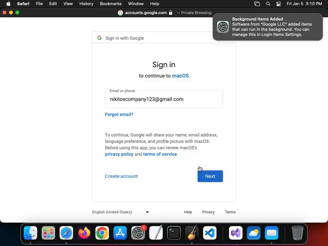Open Terminal from the dock
This screenshot has height=246, width=328.
[174, 233]
